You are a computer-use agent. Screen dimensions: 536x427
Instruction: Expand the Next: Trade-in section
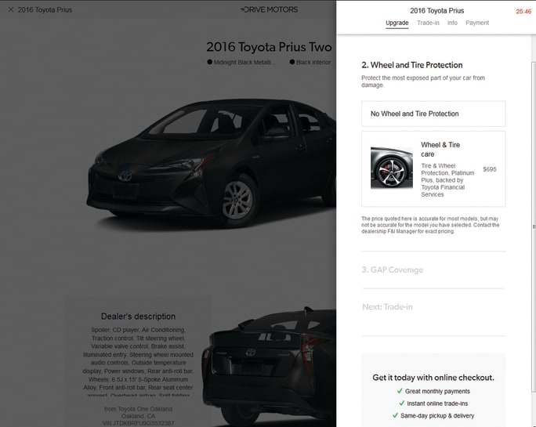click(x=387, y=307)
